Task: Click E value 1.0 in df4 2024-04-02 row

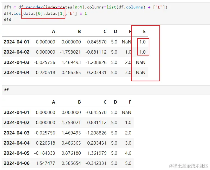Action: pos(142,52)
